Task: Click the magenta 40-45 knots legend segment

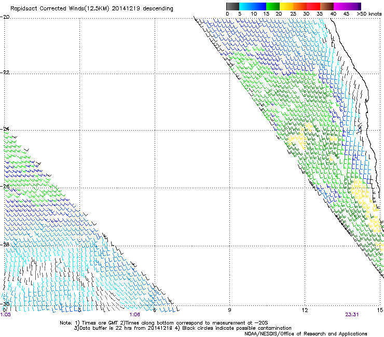Action: pyautogui.click(x=340, y=6)
